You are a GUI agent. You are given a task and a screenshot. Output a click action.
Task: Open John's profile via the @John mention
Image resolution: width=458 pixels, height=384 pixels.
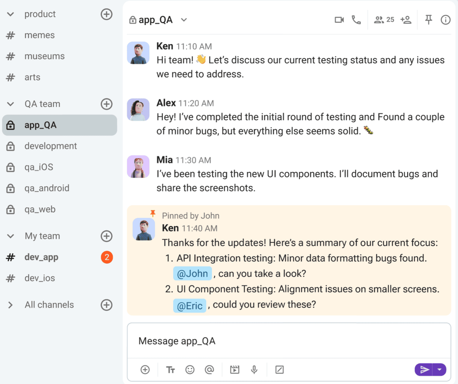192,273
